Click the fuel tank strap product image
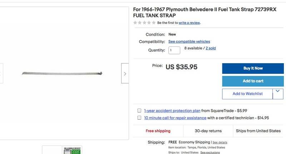This screenshot has height=154, width=286. coord(63,73)
